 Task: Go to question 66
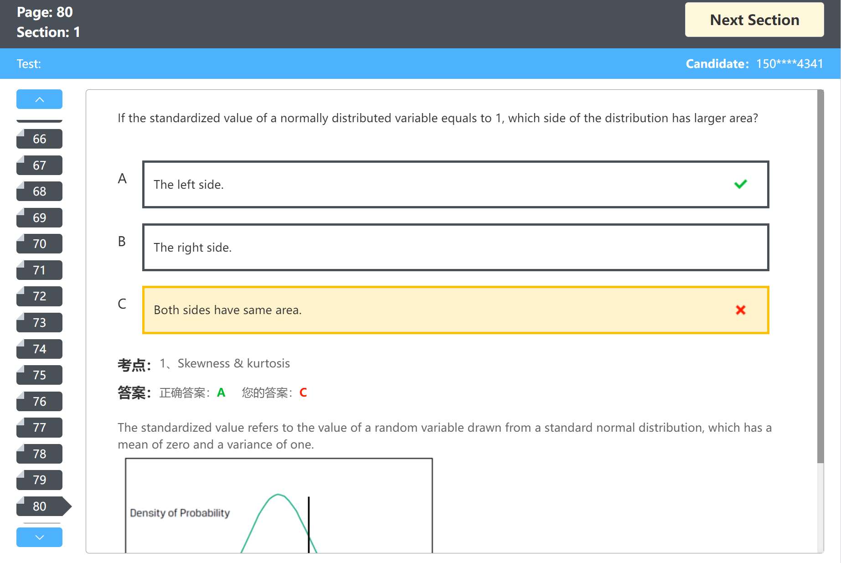point(40,139)
